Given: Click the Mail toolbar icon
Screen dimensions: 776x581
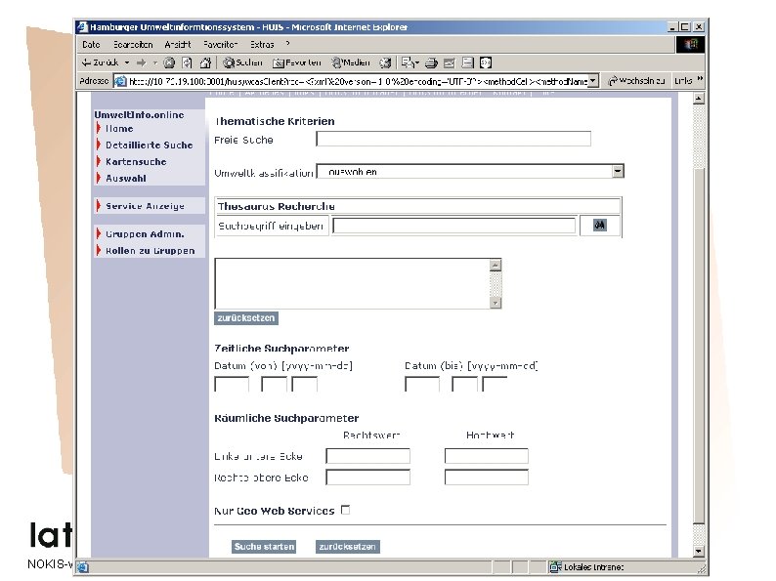Looking at the screenshot, I should pos(410,62).
